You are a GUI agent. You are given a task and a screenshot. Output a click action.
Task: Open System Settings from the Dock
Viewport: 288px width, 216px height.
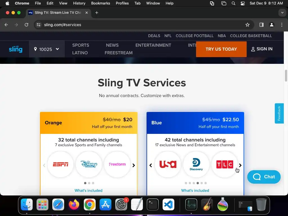(x=121, y=204)
